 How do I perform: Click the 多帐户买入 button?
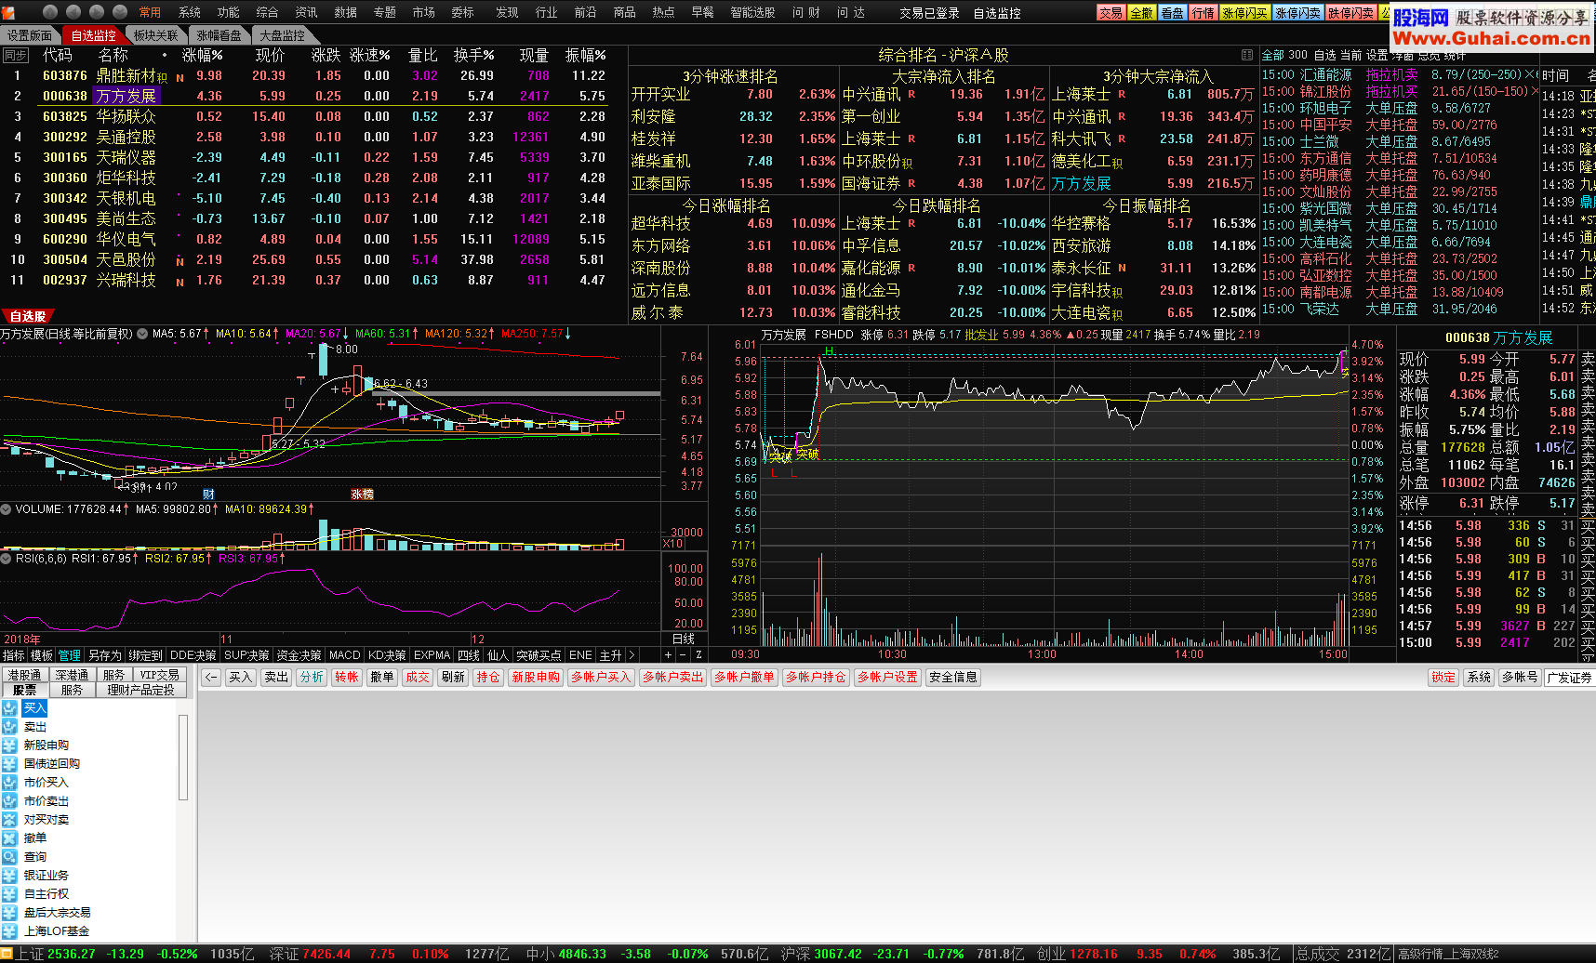(601, 678)
